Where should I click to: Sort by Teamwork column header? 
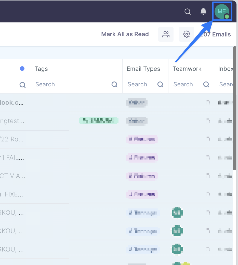[187, 69]
